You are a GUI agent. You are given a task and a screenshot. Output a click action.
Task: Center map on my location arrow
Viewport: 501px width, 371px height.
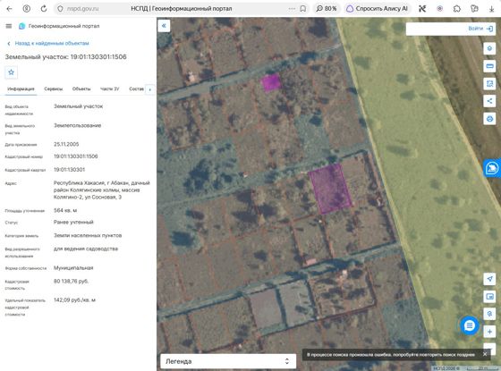[489, 279]
